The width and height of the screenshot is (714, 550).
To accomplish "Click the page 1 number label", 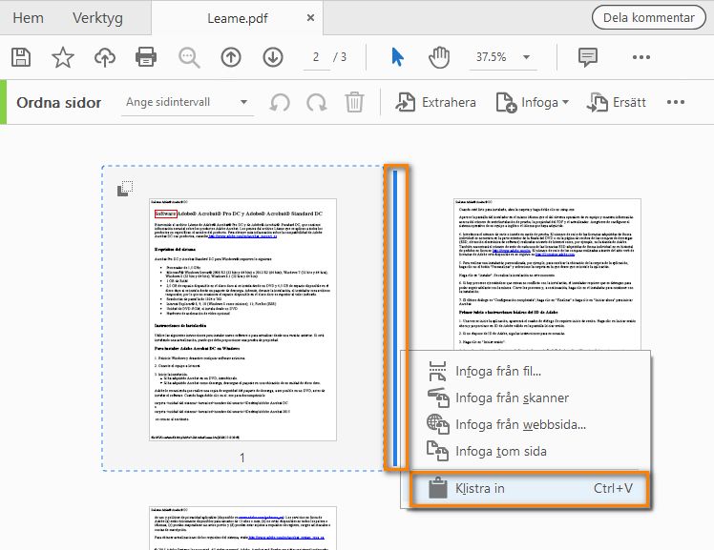I will click(242, 458).
